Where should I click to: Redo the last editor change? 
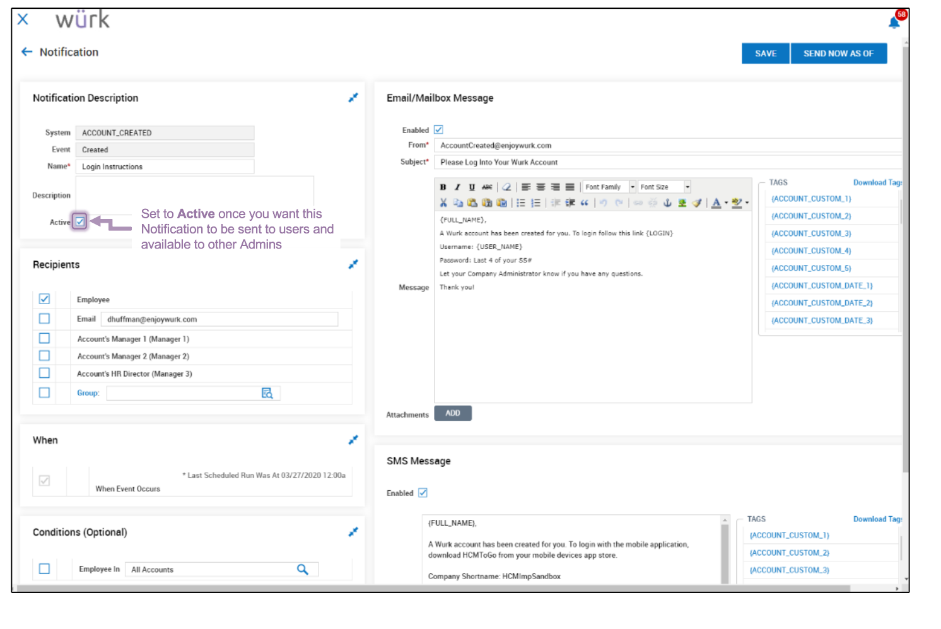pos(619,203)
